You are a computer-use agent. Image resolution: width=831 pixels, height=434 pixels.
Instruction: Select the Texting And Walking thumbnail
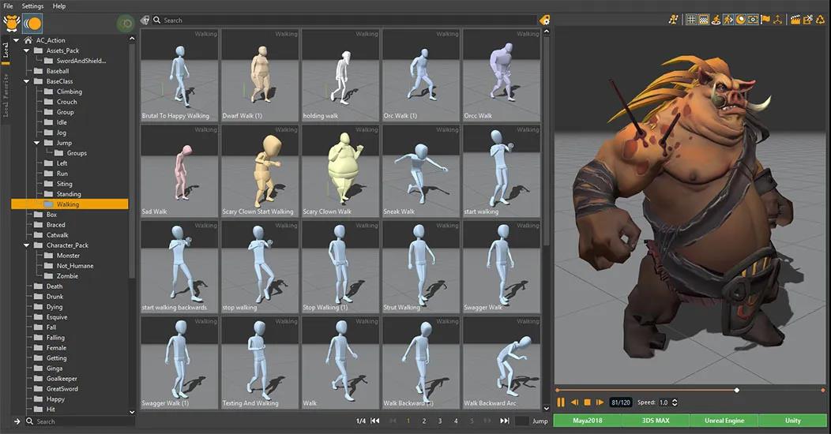tap(260, 362)
